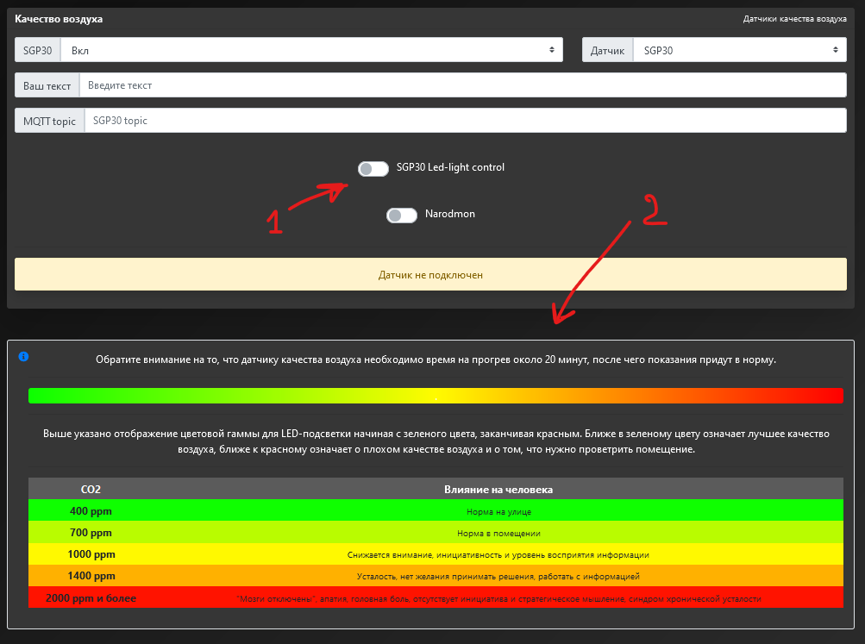Click the Влияние на человека column header

pyautogui.click(x=498, y=489)
